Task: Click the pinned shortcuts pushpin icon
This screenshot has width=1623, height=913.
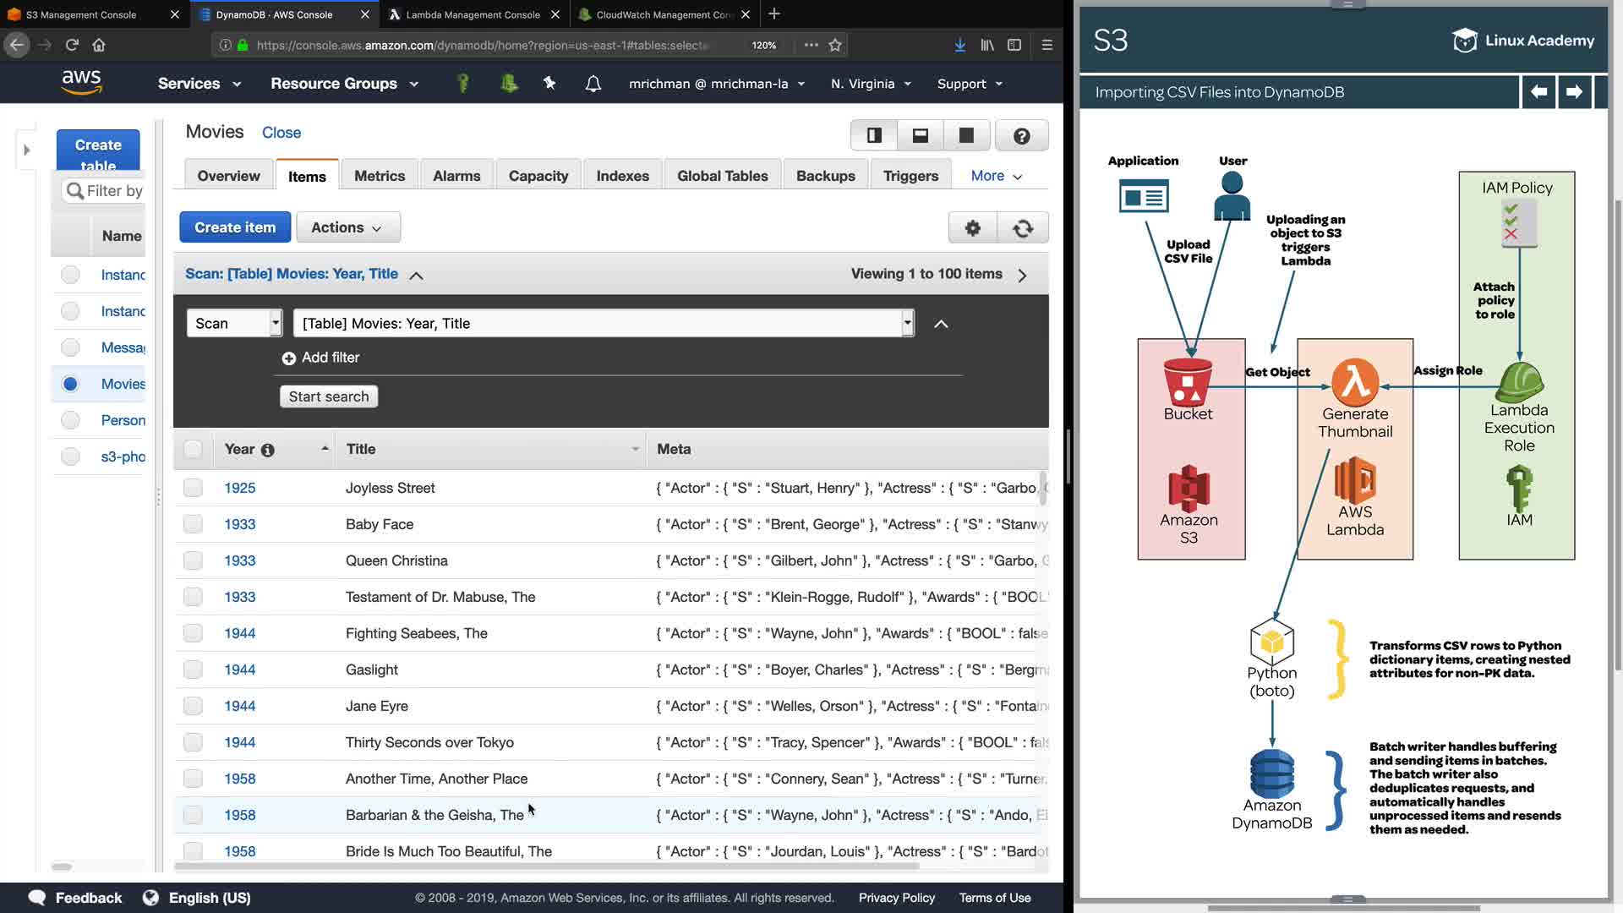Action: pyautogui.click(x=549, y=83)
